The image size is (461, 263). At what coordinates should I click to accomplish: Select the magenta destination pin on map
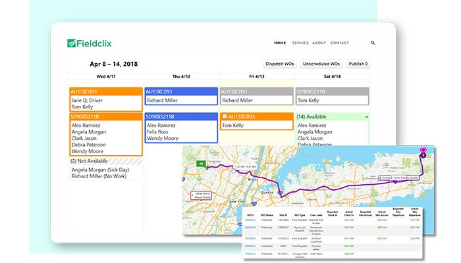423,151
